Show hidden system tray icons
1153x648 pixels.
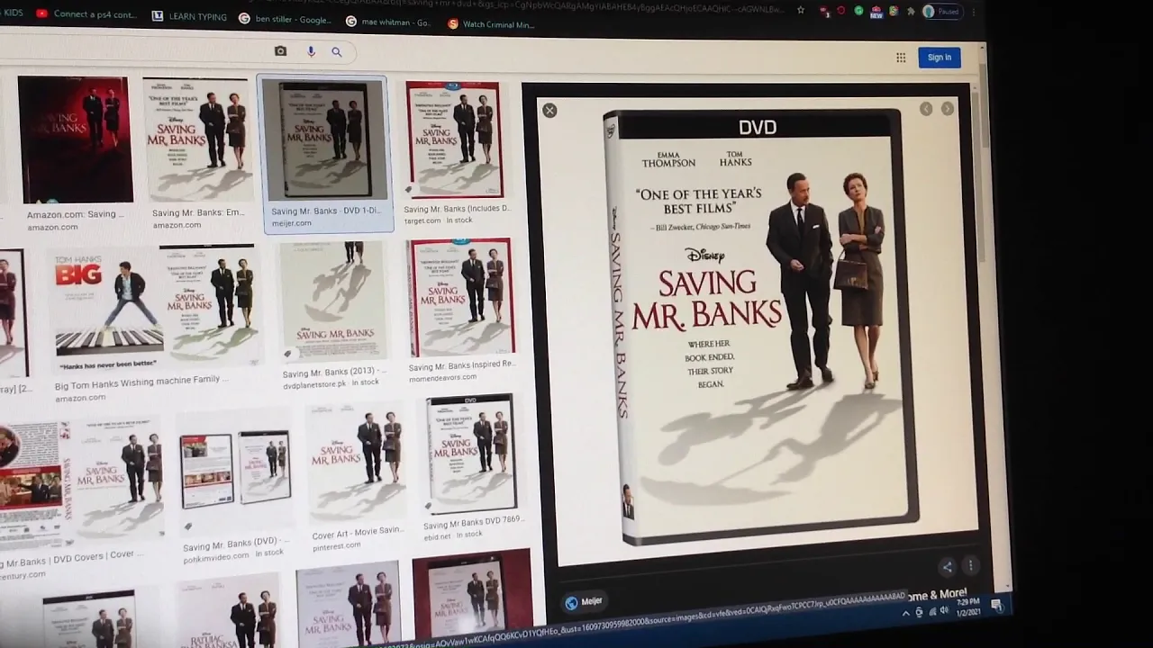point(905,614)
